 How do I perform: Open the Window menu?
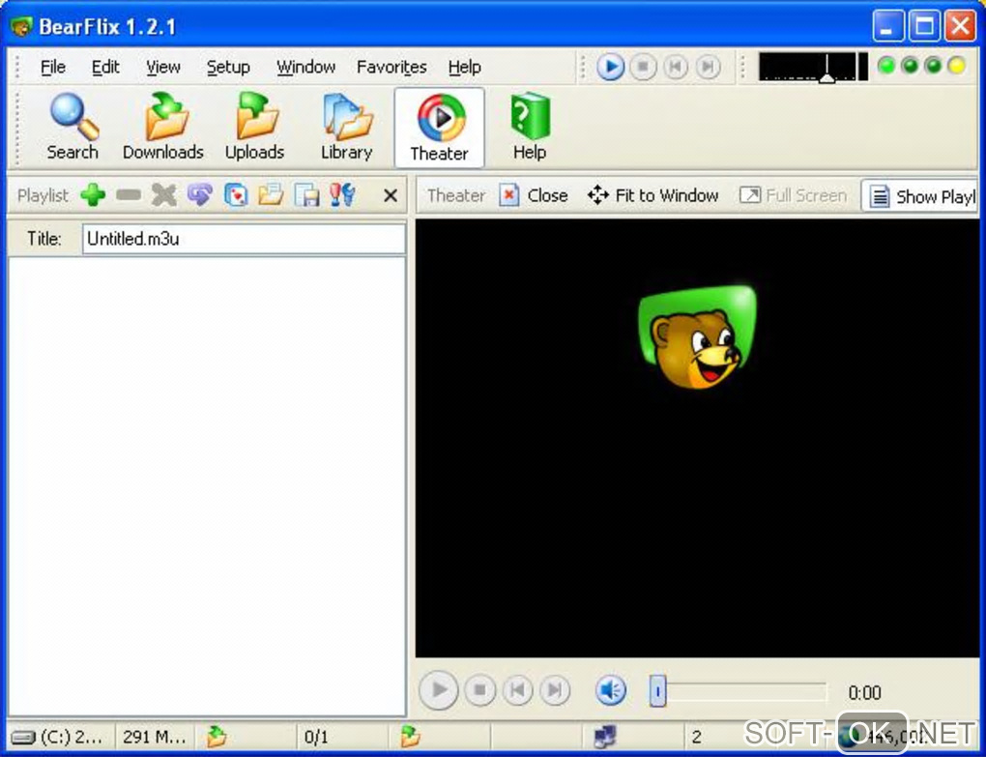(x=305, y=67)
